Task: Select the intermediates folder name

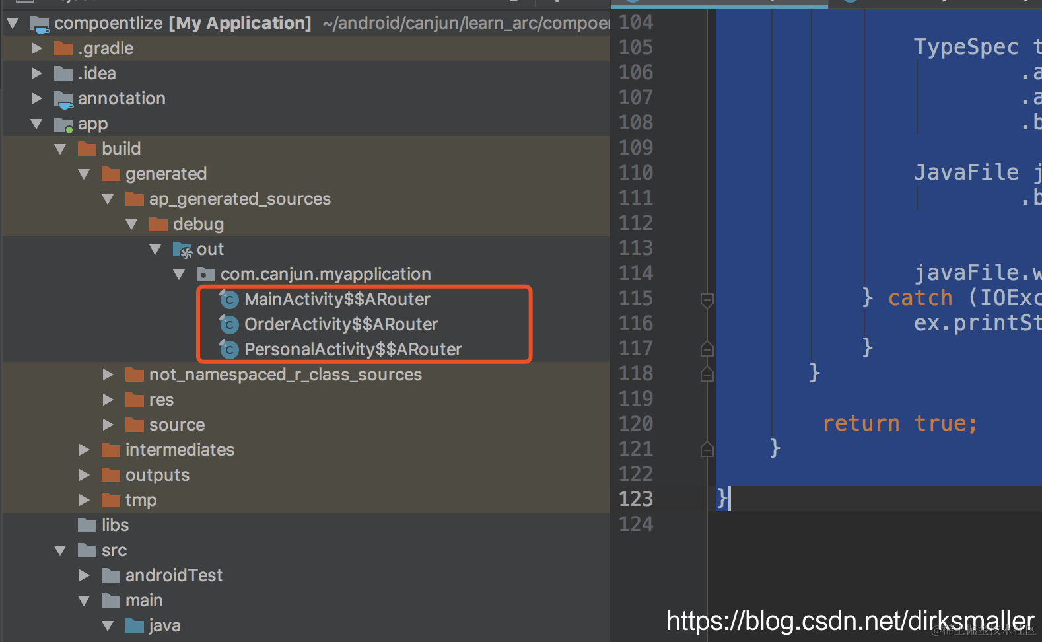Action: [180, 450]
